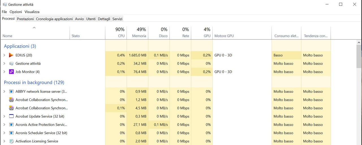Click the ABBYY network license server name
362x145 pixels.
41,91
